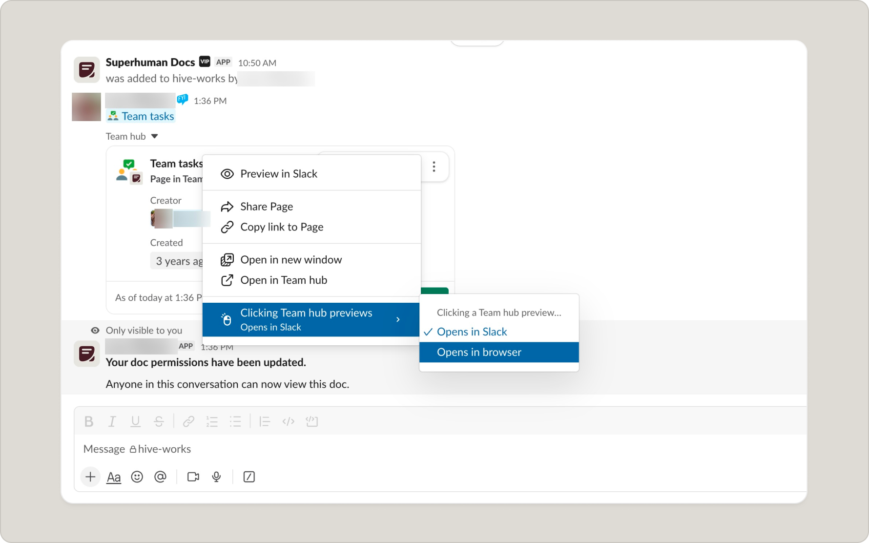Toggle italic formatting in composer
This screenshot has height=543, width=869.
(x=112, y=421)
